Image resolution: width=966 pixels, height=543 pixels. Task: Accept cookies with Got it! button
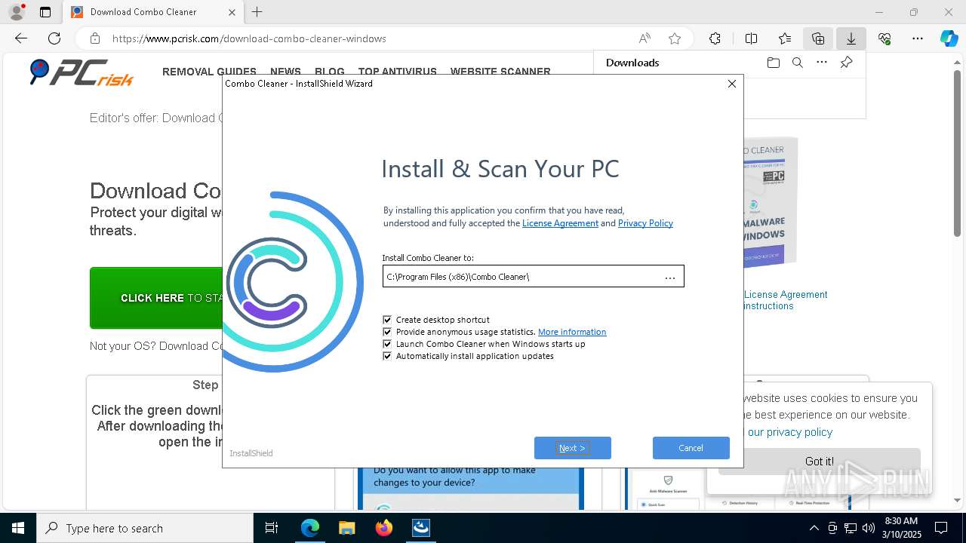[x=820, y=462]
